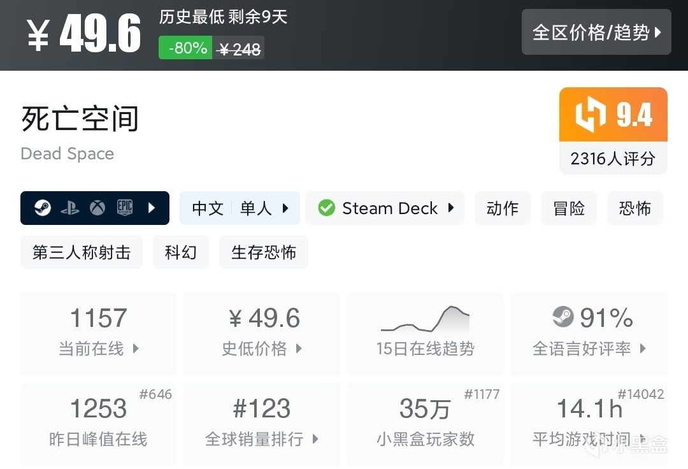Expand the 中文 单人 language details
The width and height of the screenshot is (688, 469).
(240, 208)
